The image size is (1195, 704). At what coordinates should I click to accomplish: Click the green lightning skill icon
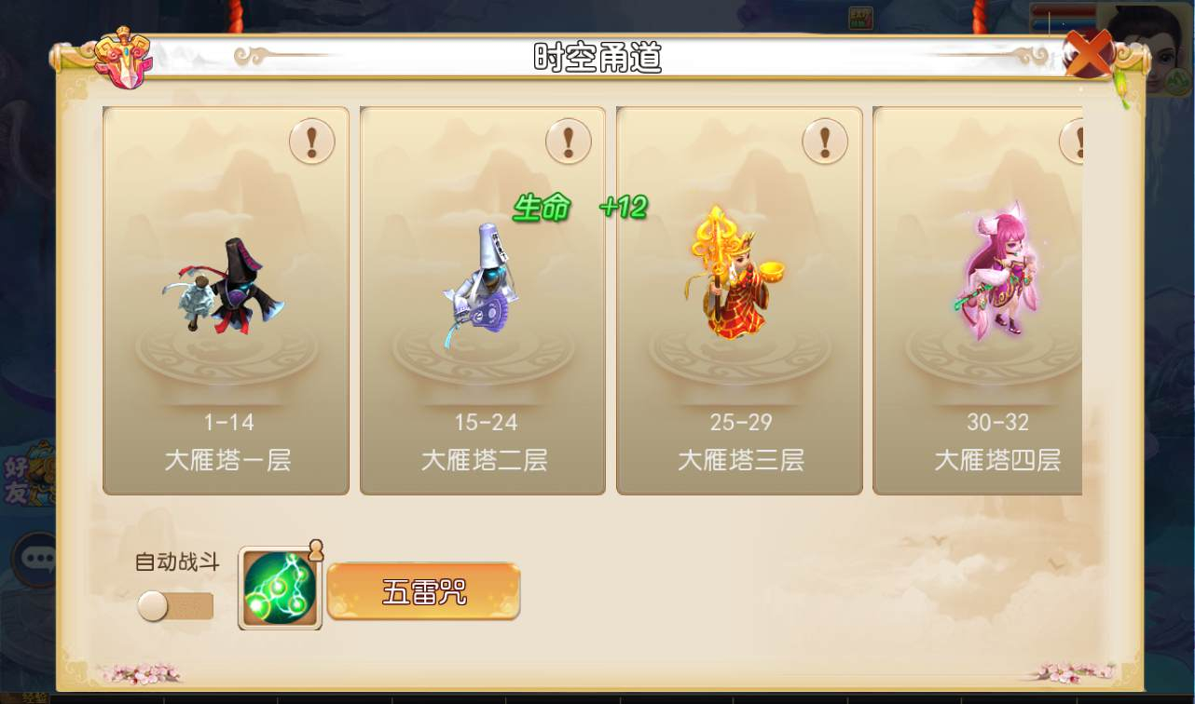pos(281,589)
